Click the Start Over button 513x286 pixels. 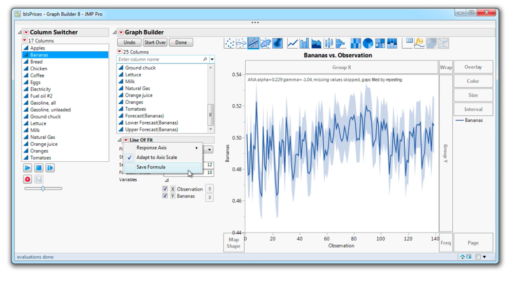pos(155,43)
